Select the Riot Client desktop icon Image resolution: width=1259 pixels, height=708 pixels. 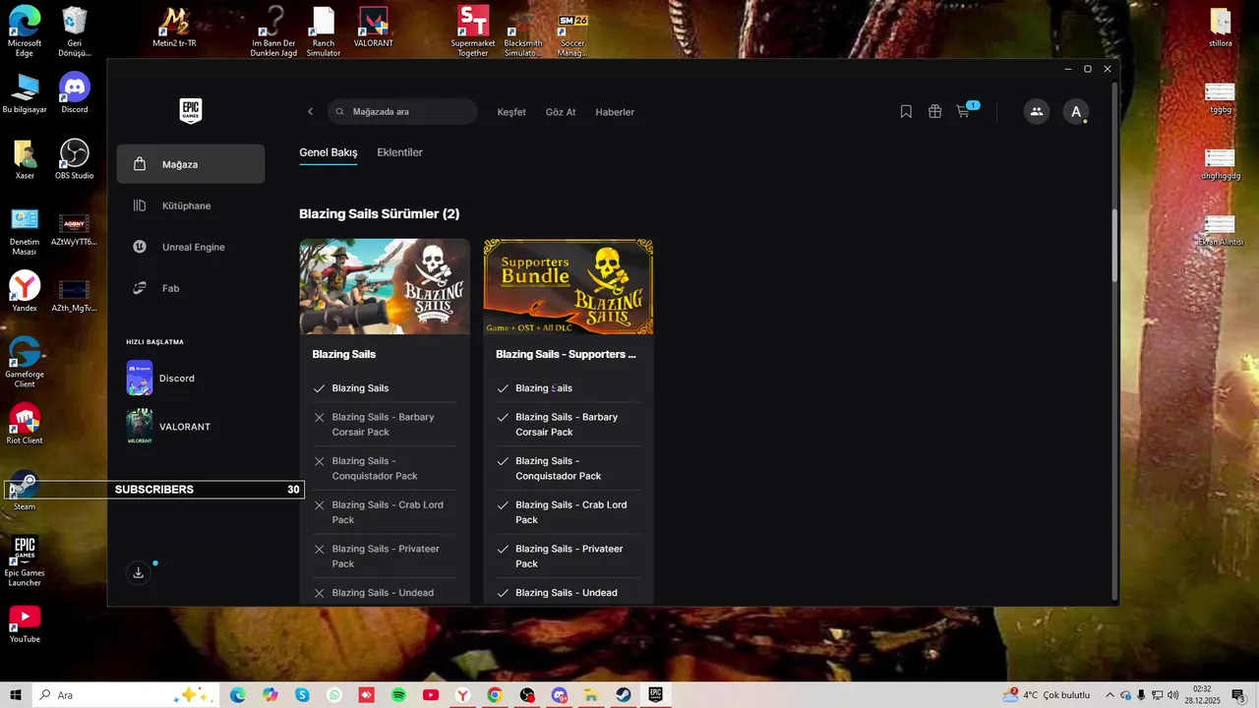pyautogui.click(x=25, y=424)
